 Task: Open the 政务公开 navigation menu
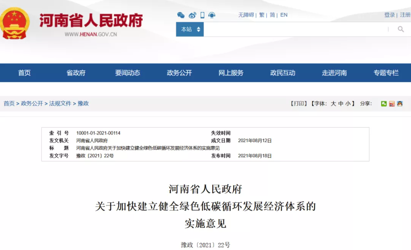pyautogui.click(x=179, y=73)
